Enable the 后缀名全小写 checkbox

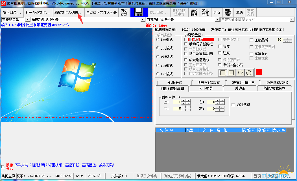220,65
